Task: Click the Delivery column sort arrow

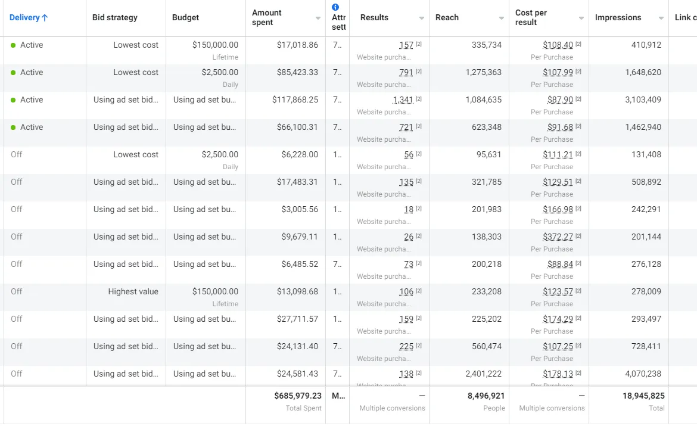Action: click(45, 18)
